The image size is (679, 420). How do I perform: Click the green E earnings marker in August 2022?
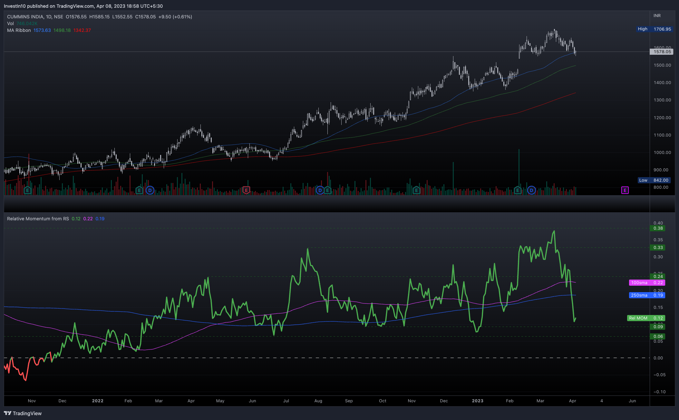[327, 190]
